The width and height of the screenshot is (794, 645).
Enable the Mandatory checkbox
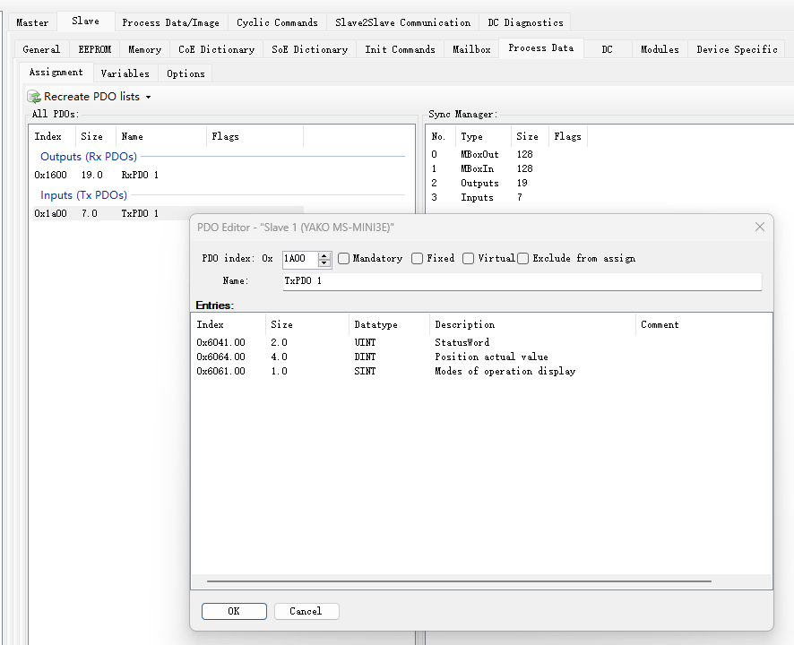tap(344, 259)
